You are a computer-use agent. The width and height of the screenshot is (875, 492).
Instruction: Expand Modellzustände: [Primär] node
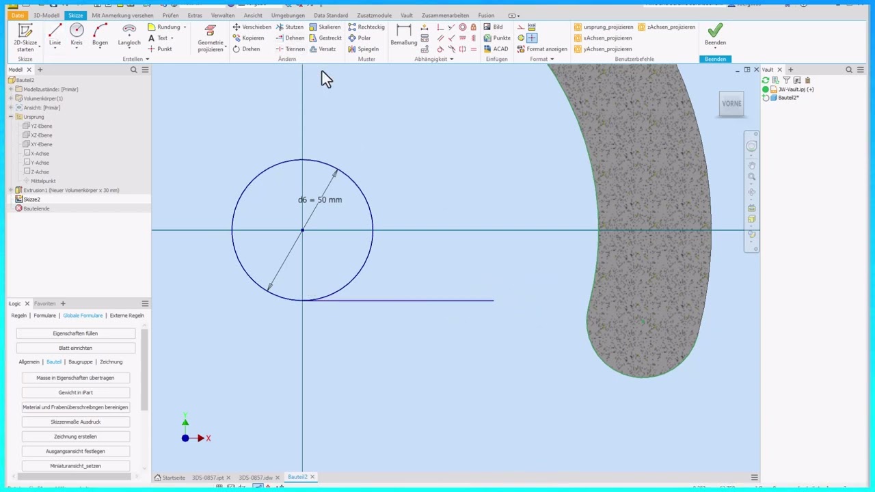[12, 90]
